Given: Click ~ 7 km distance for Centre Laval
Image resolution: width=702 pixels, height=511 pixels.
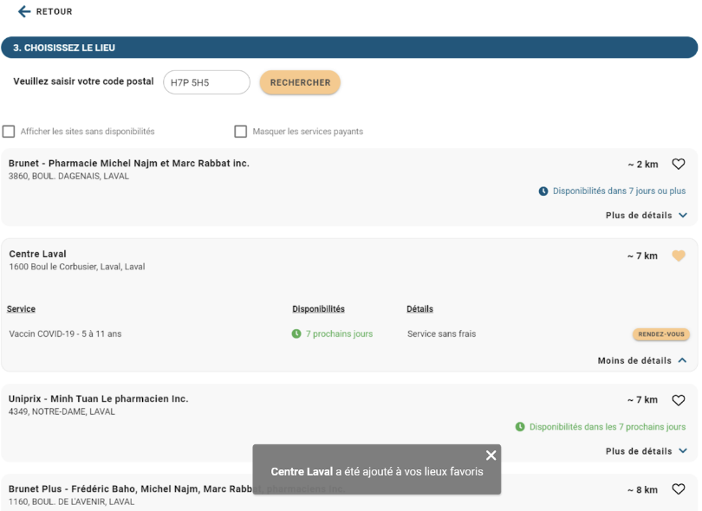Looking at the screenshot, I should click(x=642, y=256).
